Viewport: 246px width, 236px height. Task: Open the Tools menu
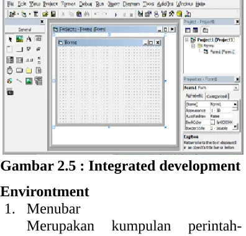(x=148, y=4)
